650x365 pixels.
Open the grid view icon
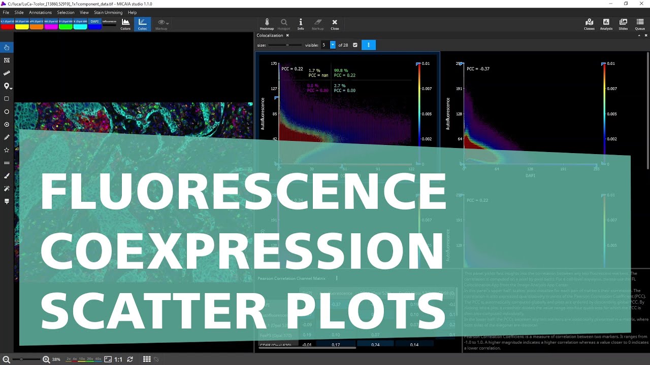[x=147, y=359]
